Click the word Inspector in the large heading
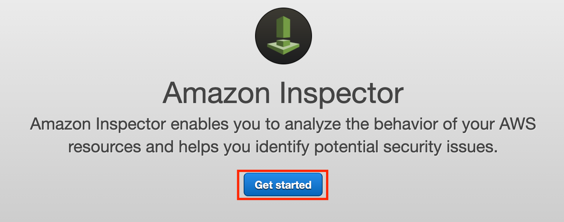The height and width of the screenshot is (222, 564). tap(341, 94)
